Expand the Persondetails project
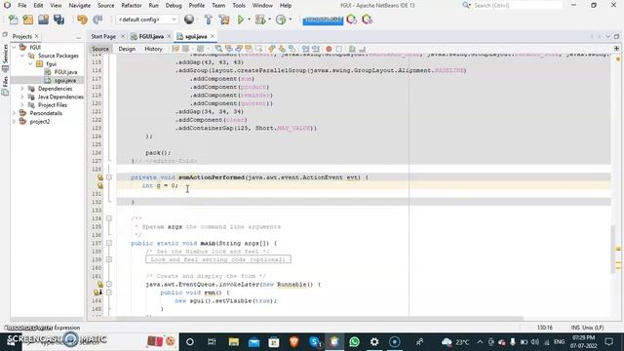 pyautogui.click(x=15, y=113)
